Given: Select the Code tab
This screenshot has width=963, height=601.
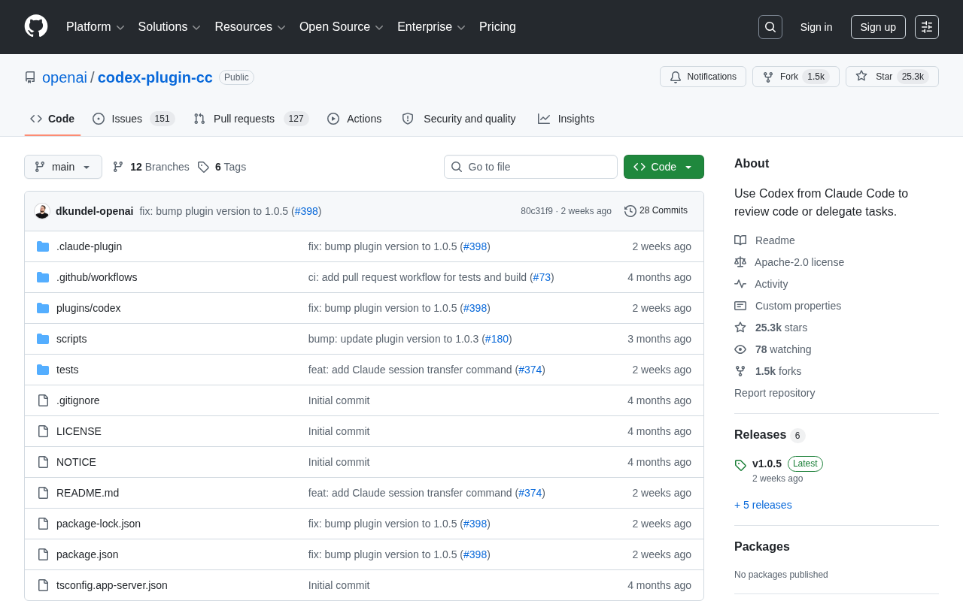Looking at the screenshot, I should [x=53, y=119].
